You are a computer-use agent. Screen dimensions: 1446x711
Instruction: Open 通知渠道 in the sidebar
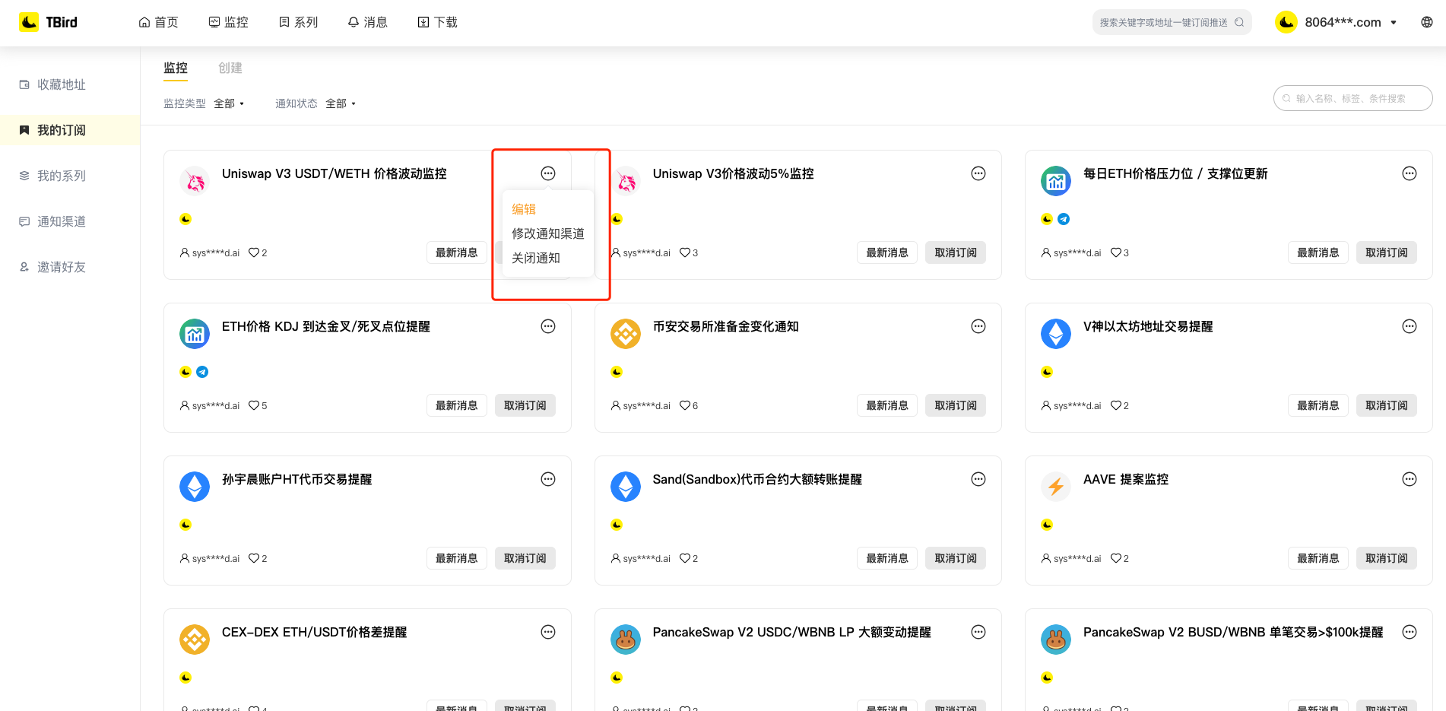(61, 221)
